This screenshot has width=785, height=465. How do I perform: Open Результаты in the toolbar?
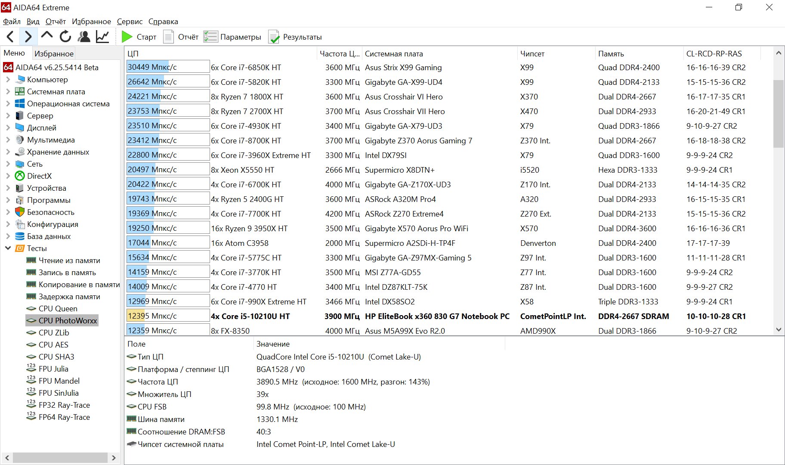295,37
